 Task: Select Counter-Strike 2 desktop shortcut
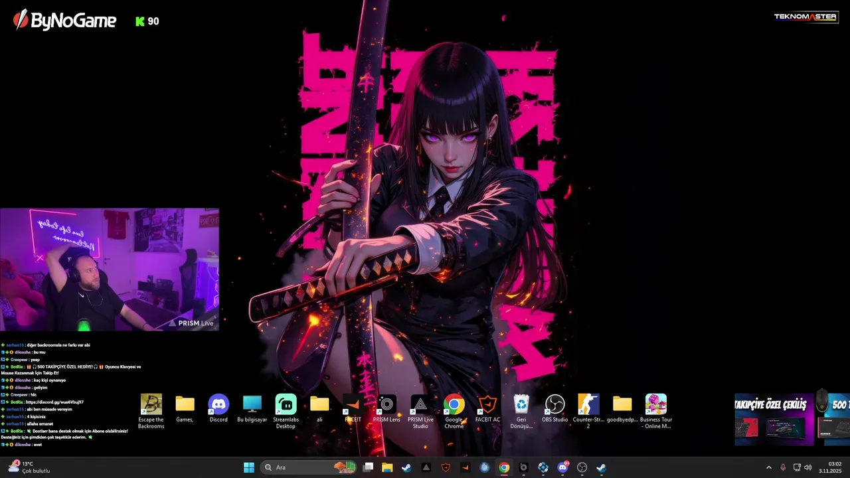[588, 411]
